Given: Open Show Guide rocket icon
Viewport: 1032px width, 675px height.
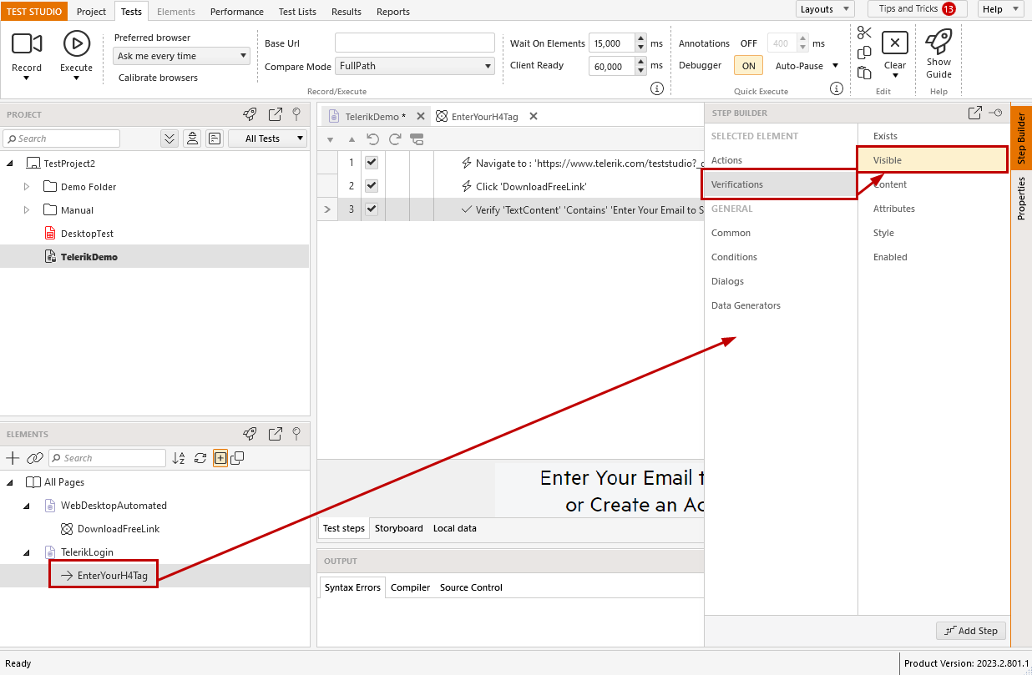Looking at the screenshot, I should [938, 42].
